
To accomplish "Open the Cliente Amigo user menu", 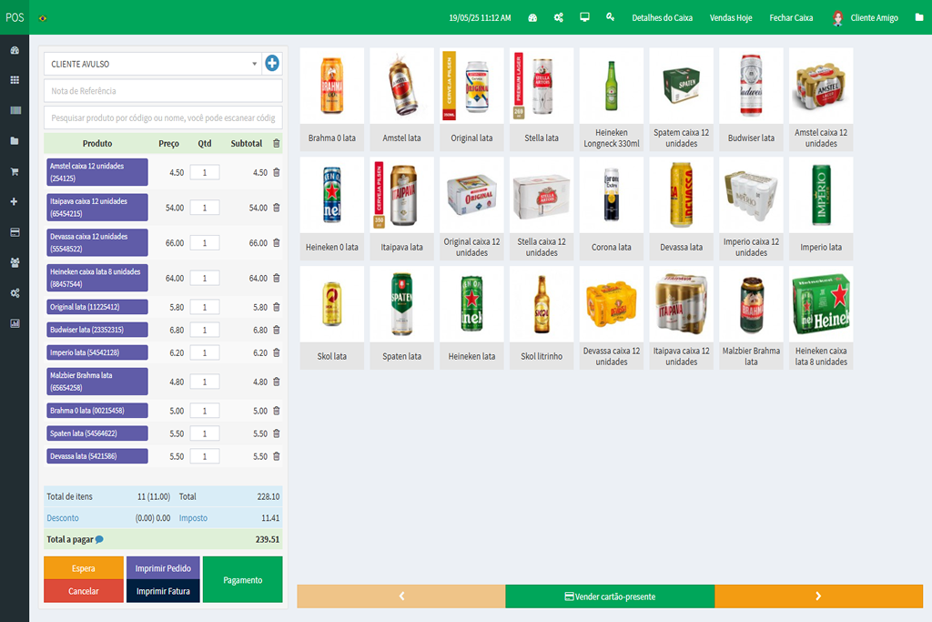I will click(865, 18).
